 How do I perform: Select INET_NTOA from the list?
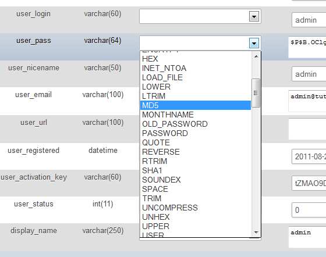(196, 68)
